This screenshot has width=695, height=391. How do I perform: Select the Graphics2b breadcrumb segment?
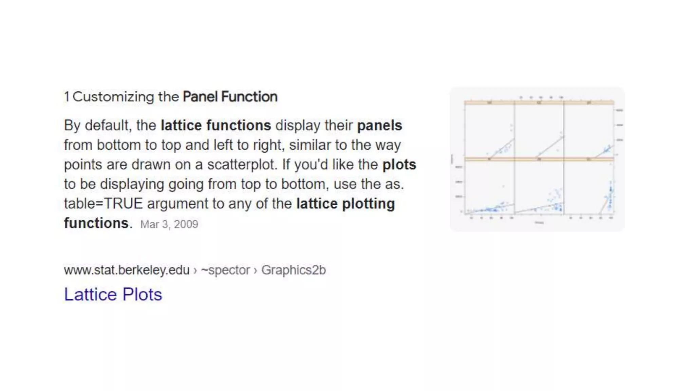294,270
